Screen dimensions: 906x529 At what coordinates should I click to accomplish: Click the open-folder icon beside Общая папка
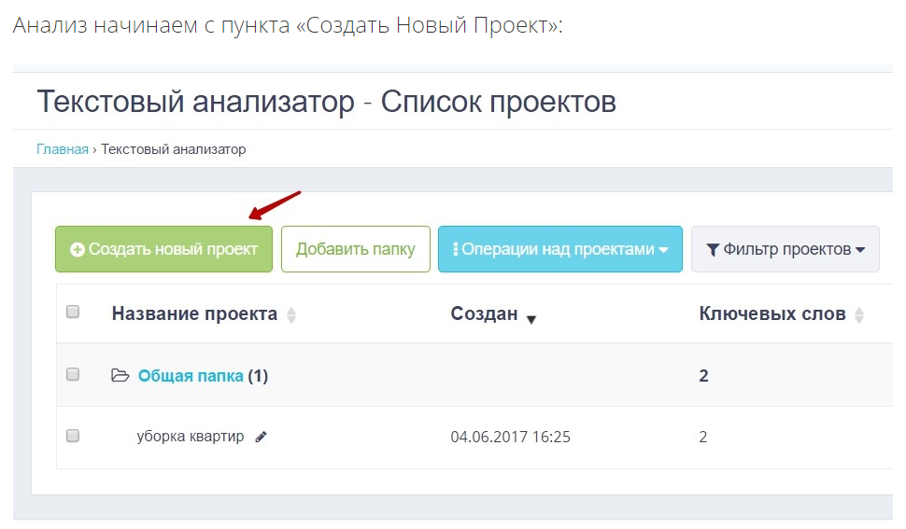coord(120,376)
